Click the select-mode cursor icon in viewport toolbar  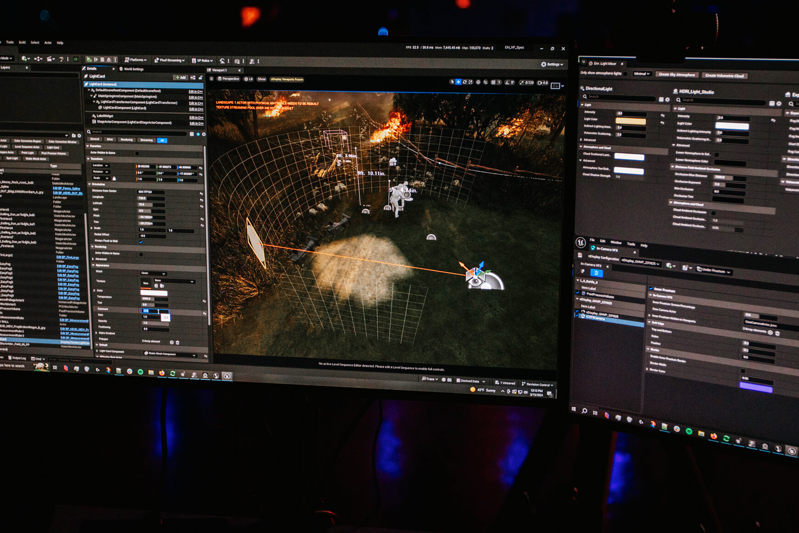(452, 82)
